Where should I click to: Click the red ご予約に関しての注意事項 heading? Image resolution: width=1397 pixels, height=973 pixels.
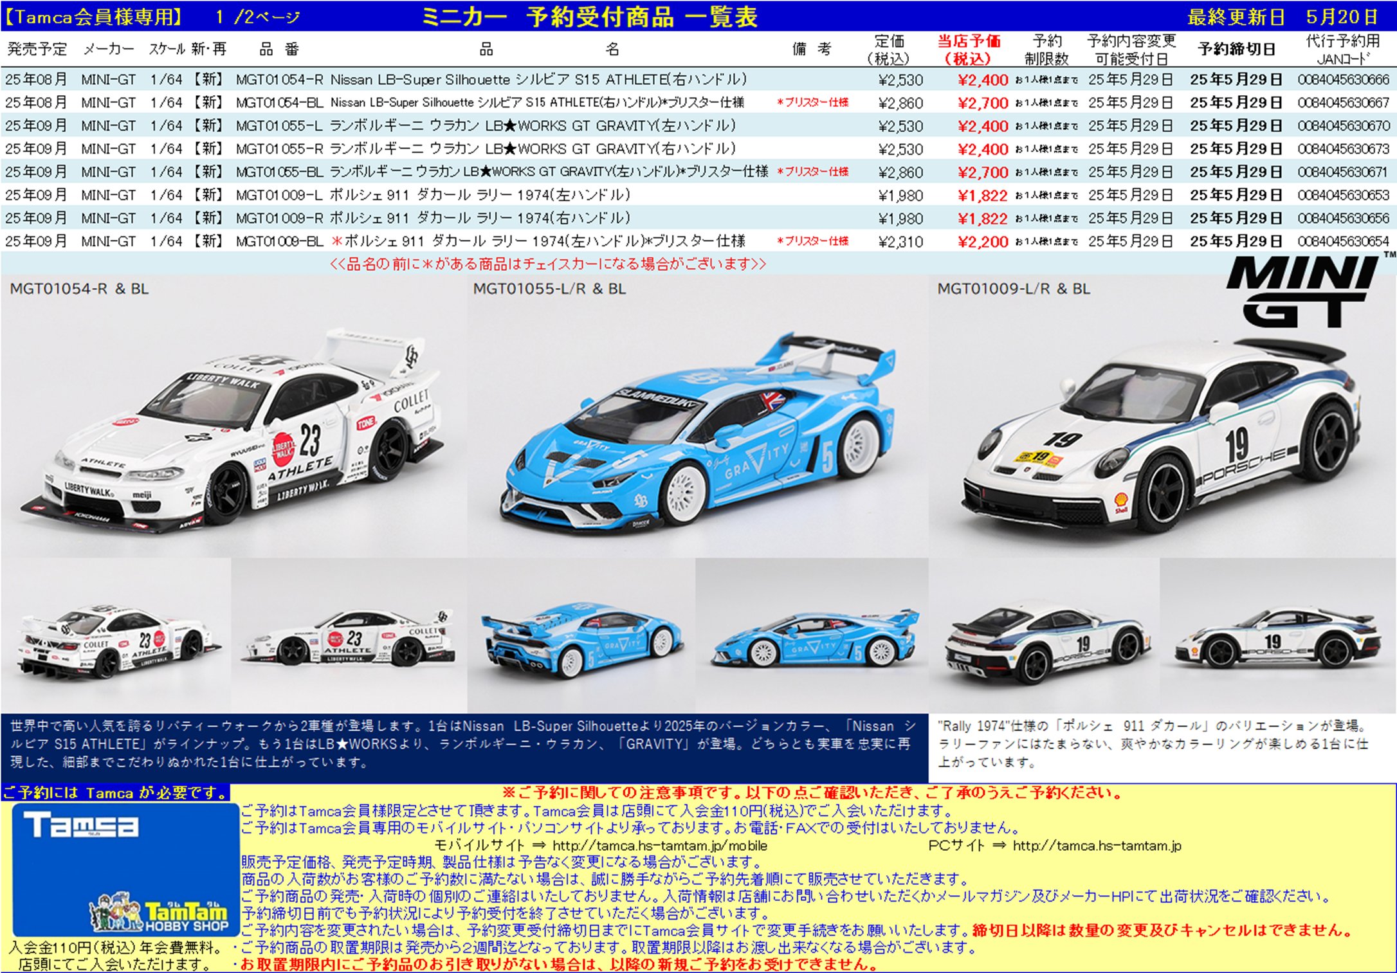(x=812, y=792)
